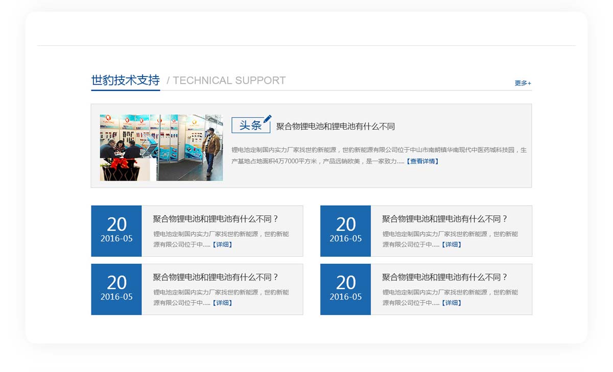Open headline article 聚合物锂电池和锂电池有什么不同
The image size is (613, 372).
(x=336, y=127)
